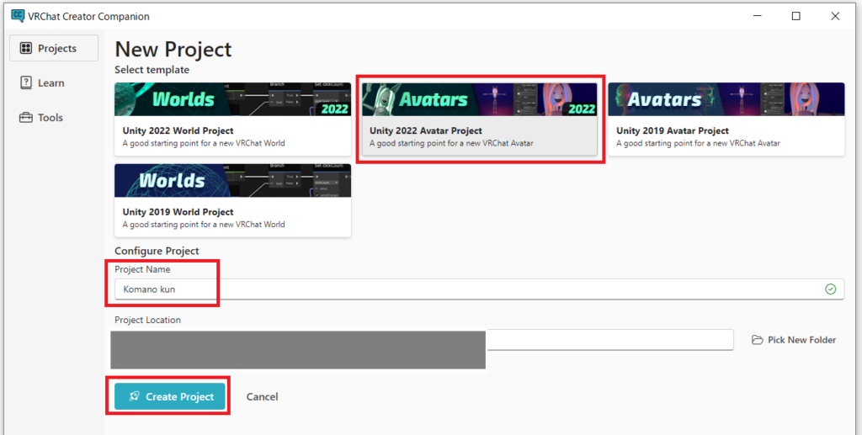Click the rocket icon on Create Project
The image size is (862, 435).
click(134, 396)
